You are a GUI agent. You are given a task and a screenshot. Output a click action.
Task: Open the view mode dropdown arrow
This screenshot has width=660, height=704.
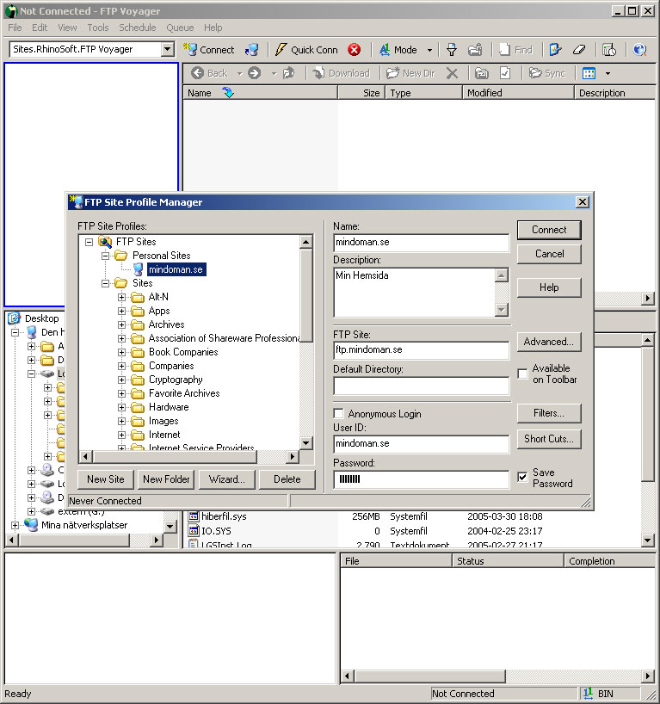click(x=608, y=73)
